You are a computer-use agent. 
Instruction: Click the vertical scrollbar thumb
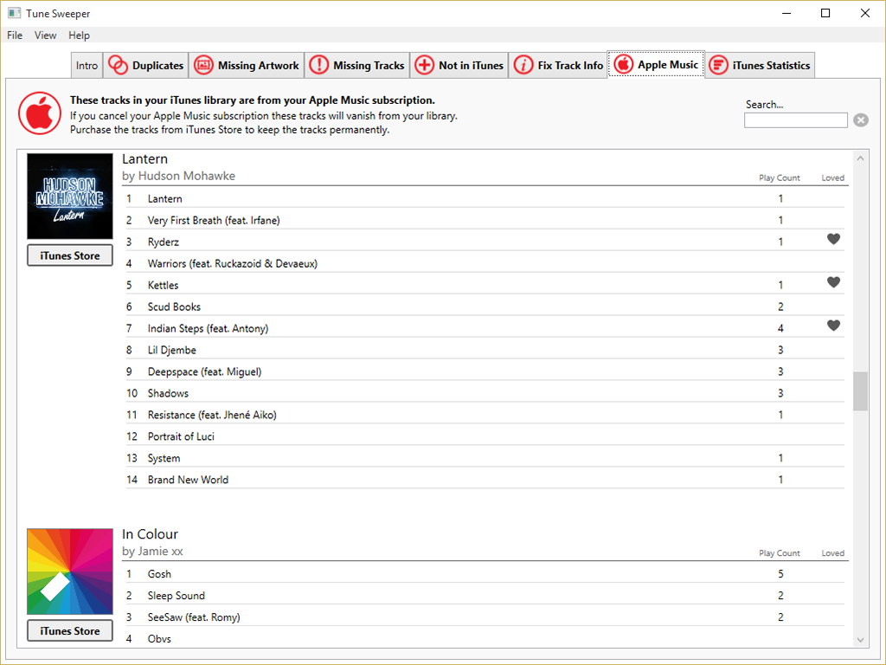tap(861, 391)
